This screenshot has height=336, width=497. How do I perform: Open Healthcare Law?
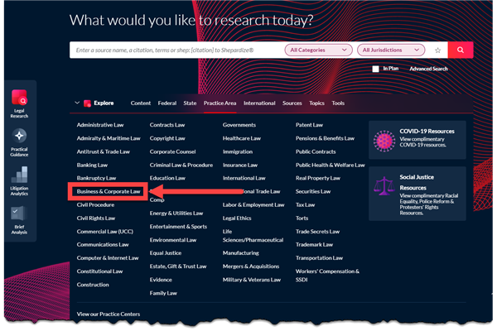[x=242, y=138]
